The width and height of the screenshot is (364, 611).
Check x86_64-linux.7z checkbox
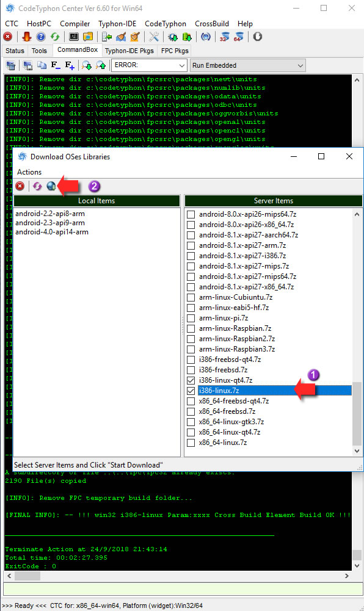pyautogui.click(x=191, y=443)
